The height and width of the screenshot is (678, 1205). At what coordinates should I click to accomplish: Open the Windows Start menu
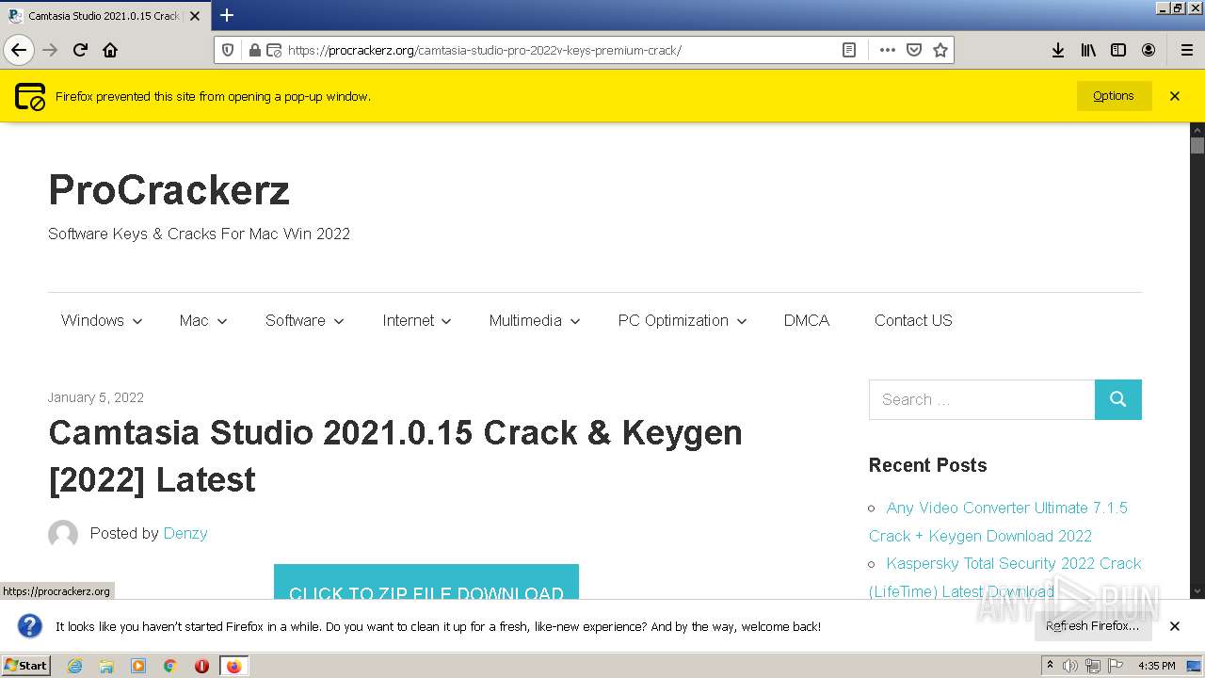coord(25,665)
